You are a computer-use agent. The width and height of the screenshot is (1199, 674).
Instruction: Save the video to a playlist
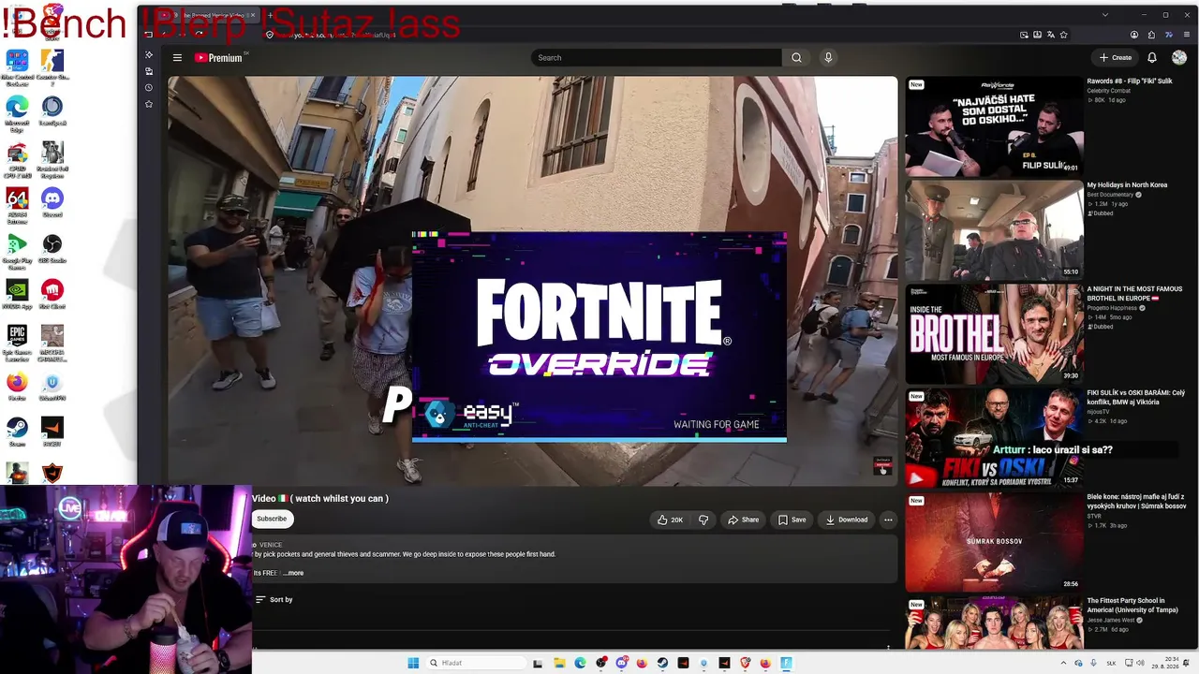click(792, 520)
